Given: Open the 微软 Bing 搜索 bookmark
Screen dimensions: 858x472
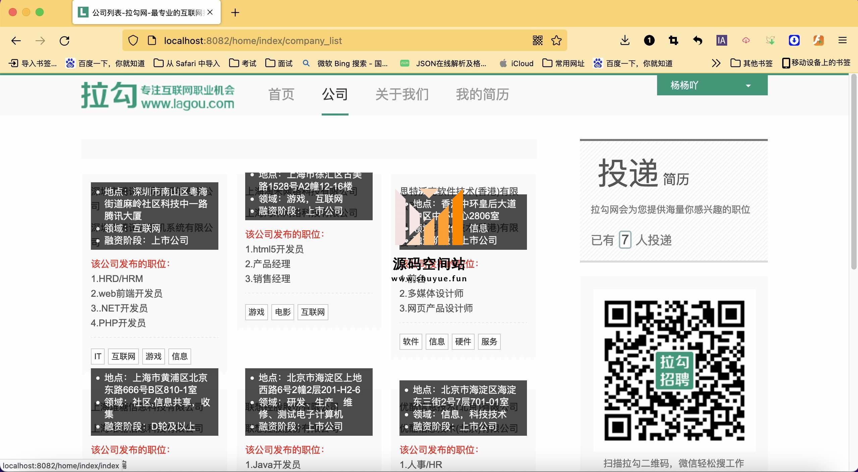Looking at the screenshot, I should pyautogui.click(x=345, y=63).
